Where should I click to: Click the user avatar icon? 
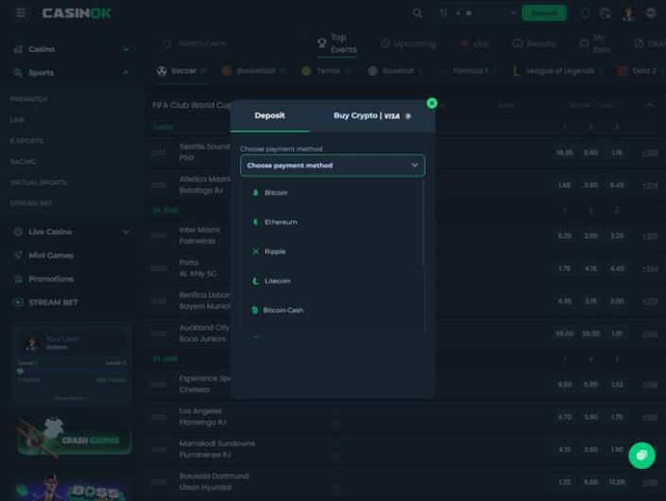click(x=628, y=13)
